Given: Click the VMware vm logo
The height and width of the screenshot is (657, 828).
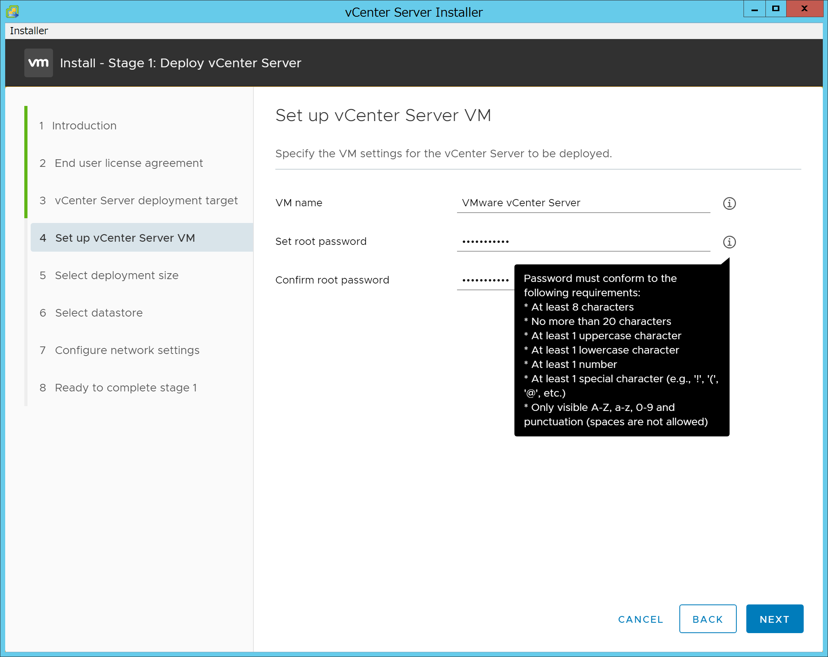Looking at the screenshot, I should pos(39,63).
